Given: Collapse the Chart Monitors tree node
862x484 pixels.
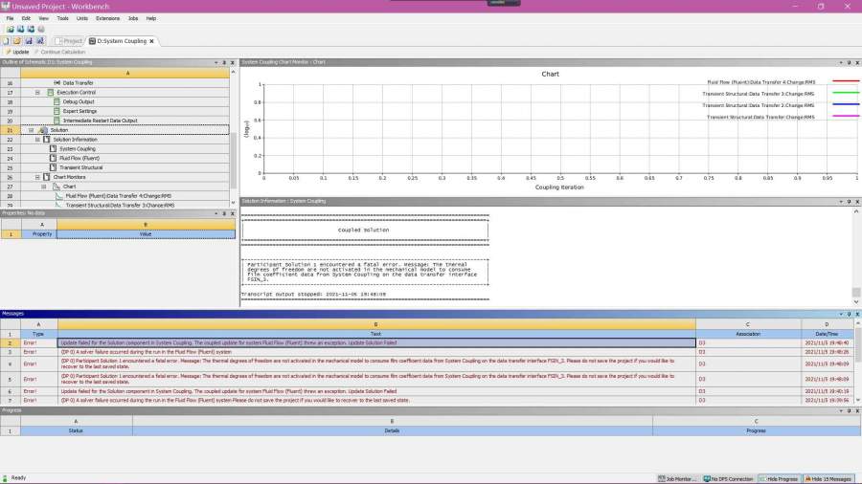Looking at the screenshot, I should pyautogui.click(x=37, y=177).
